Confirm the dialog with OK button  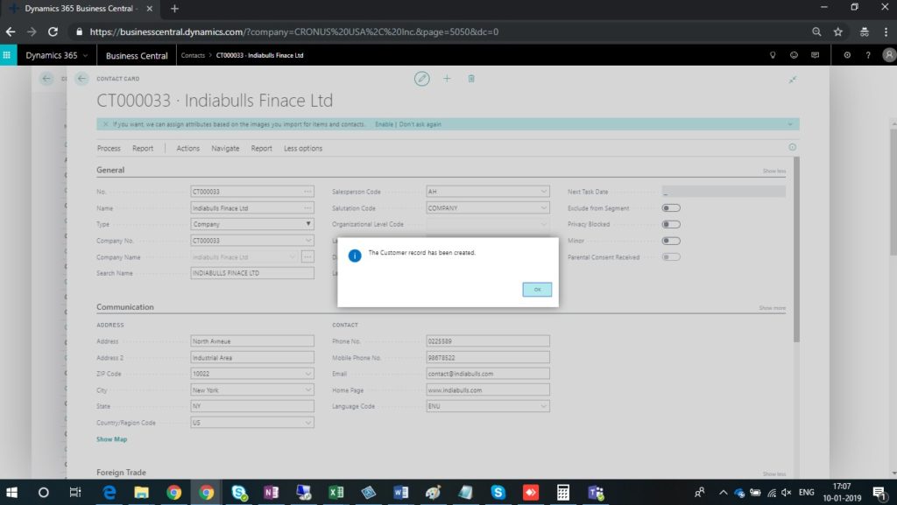(x=537, y=290)
